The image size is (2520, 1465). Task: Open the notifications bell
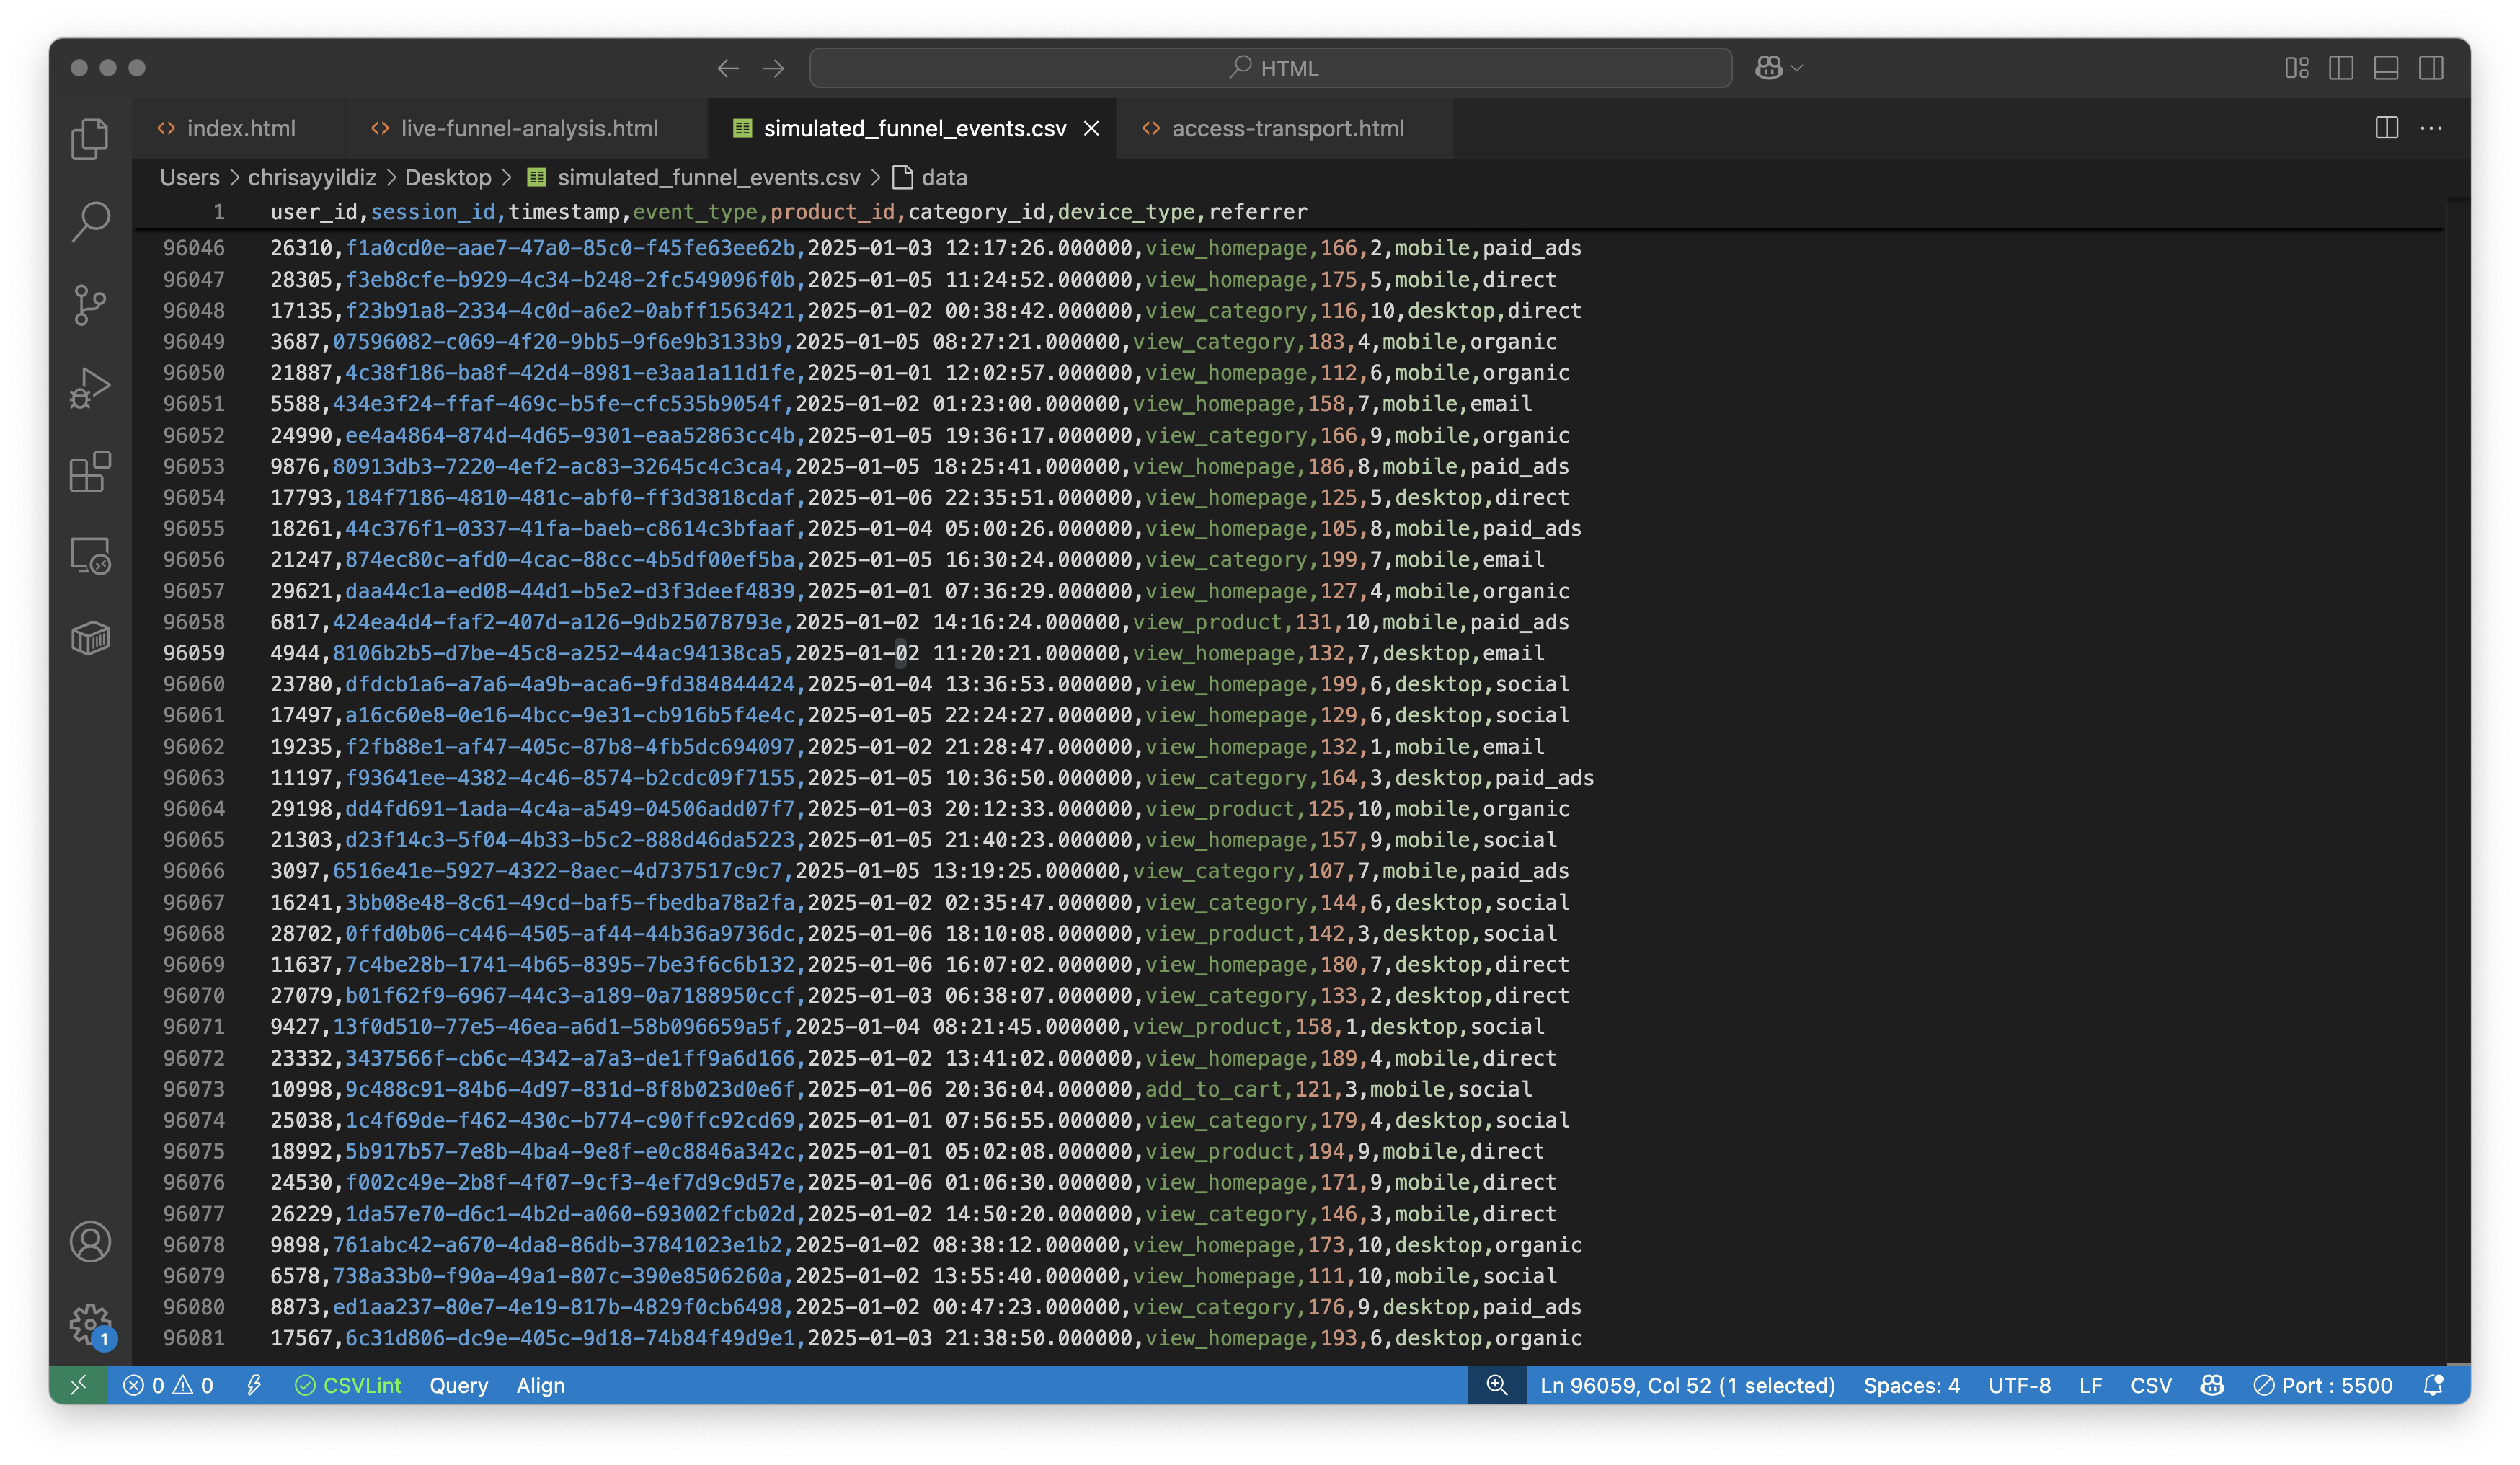click(x=2433, y=1385)
